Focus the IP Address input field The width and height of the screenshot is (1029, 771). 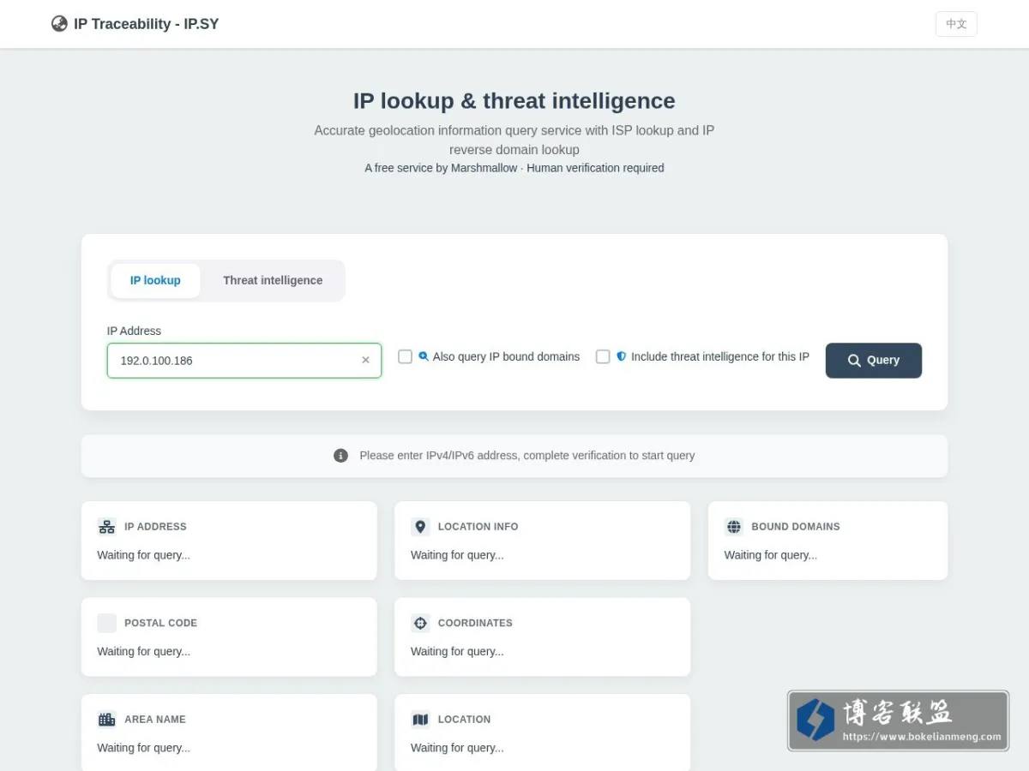244,361
